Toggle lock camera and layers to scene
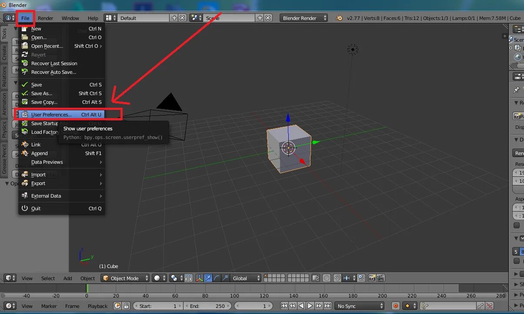 pyautogui.click(x=316, y=278)
